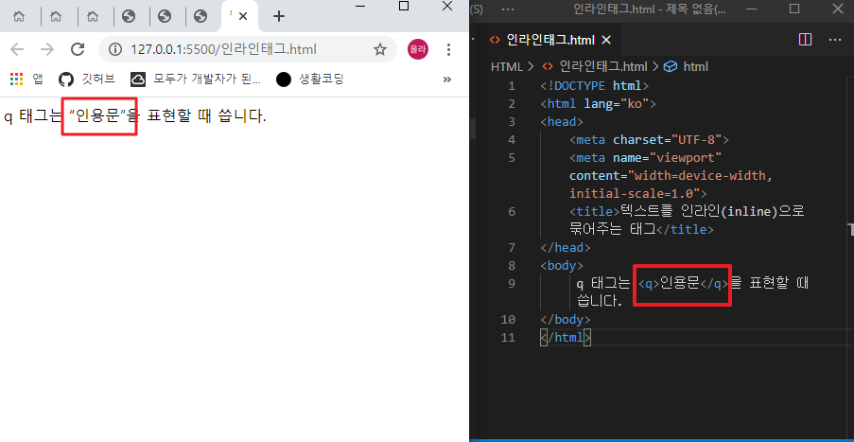
Task: Click the site info icon in address bar
Action: (115, 49)
